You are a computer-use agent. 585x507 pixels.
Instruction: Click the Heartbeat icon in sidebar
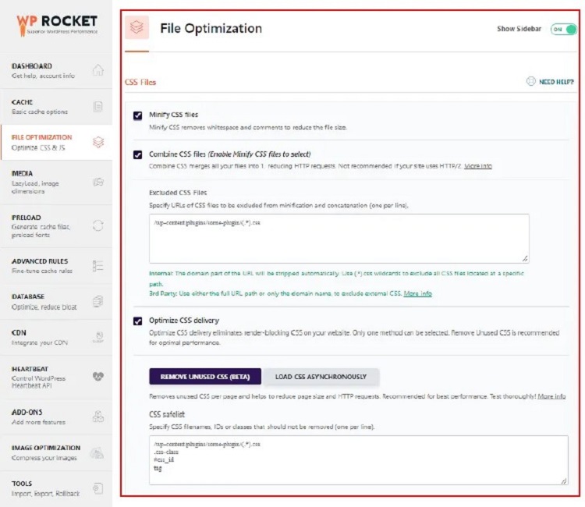[x=97, y=375]
